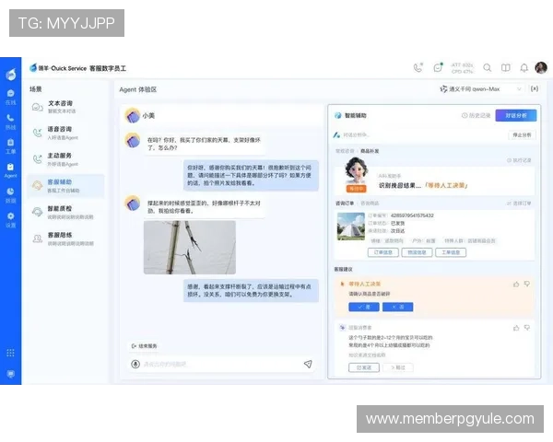Click the feedback chat icon at sidebar bottom
The width and height of the screenshot is (553, 442).
10,374
